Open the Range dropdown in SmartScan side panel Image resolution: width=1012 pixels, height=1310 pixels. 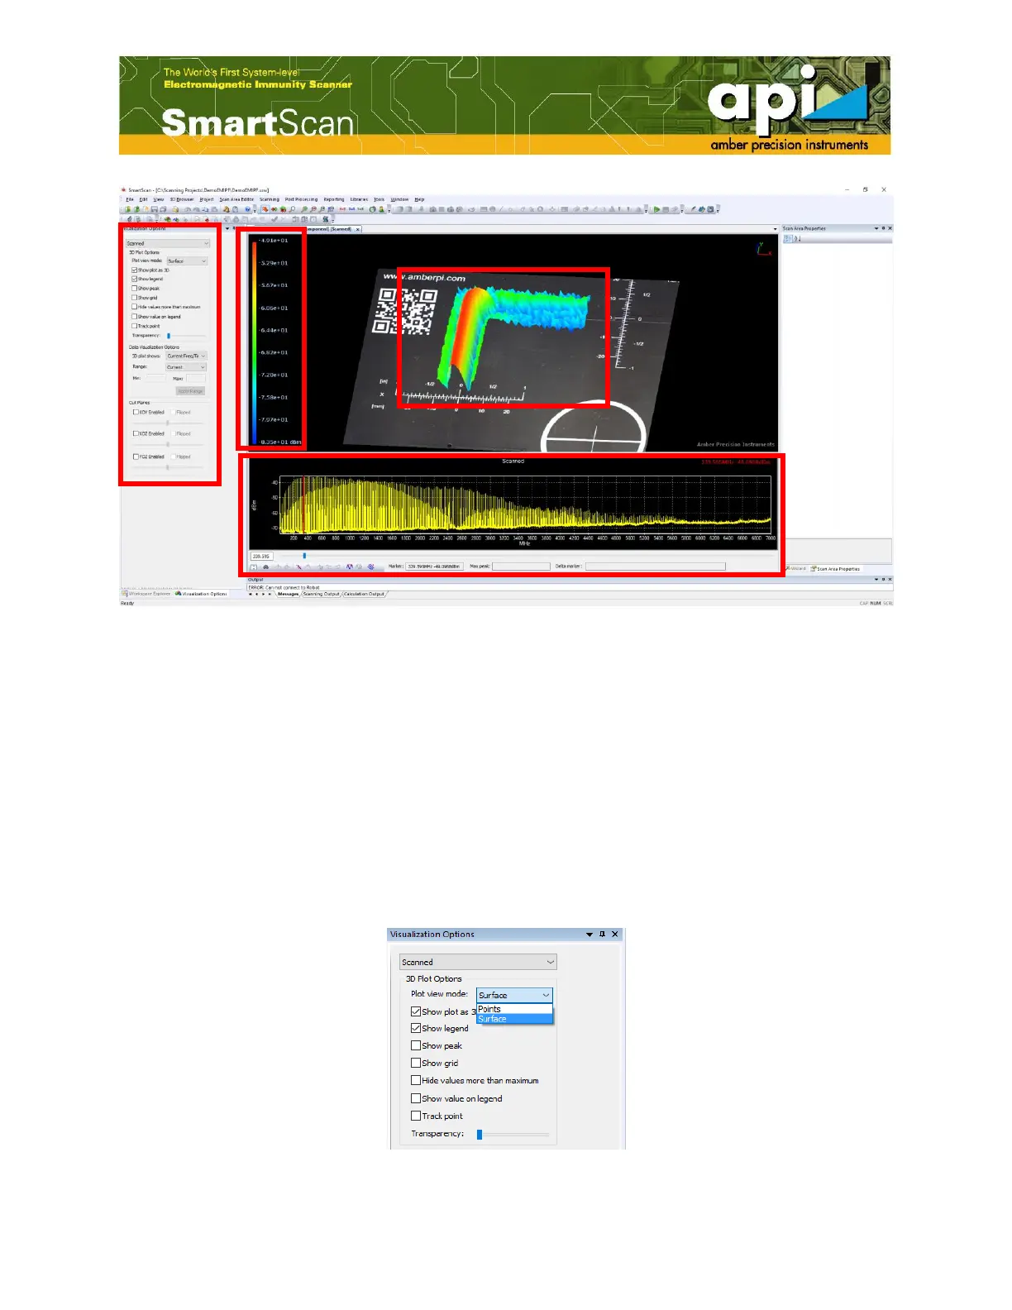[x=186, y=367]
